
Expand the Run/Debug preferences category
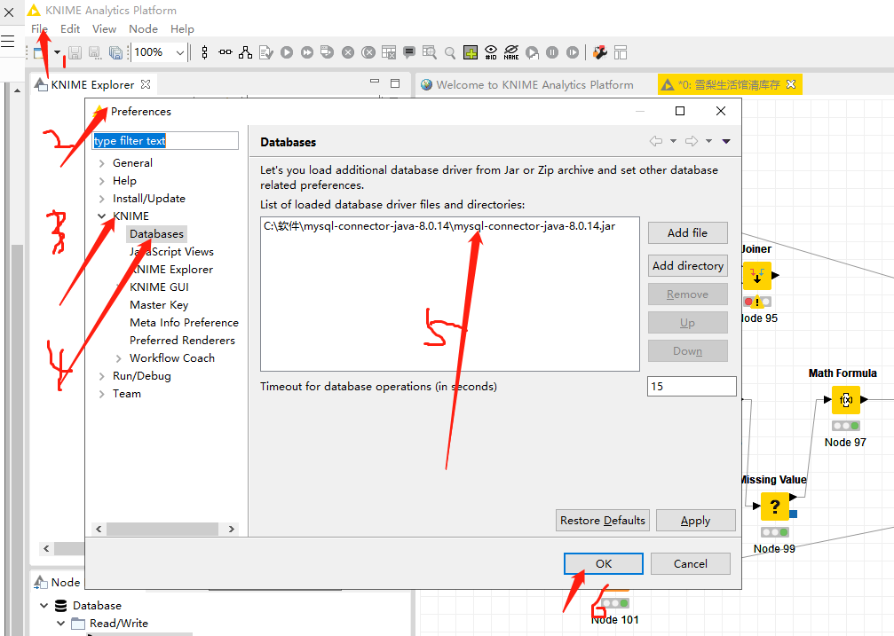[x=101, y=376]
